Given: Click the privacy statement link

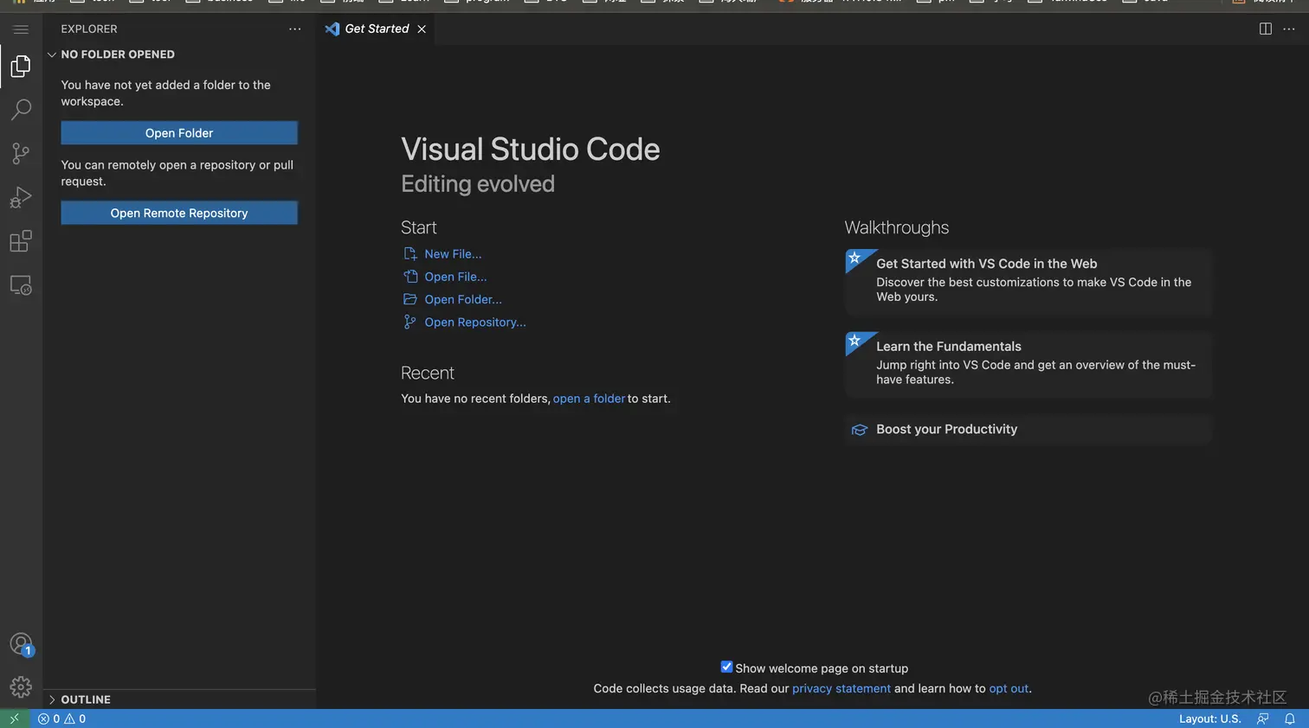Looking at the screenshot, I should (x=841, y=689).
